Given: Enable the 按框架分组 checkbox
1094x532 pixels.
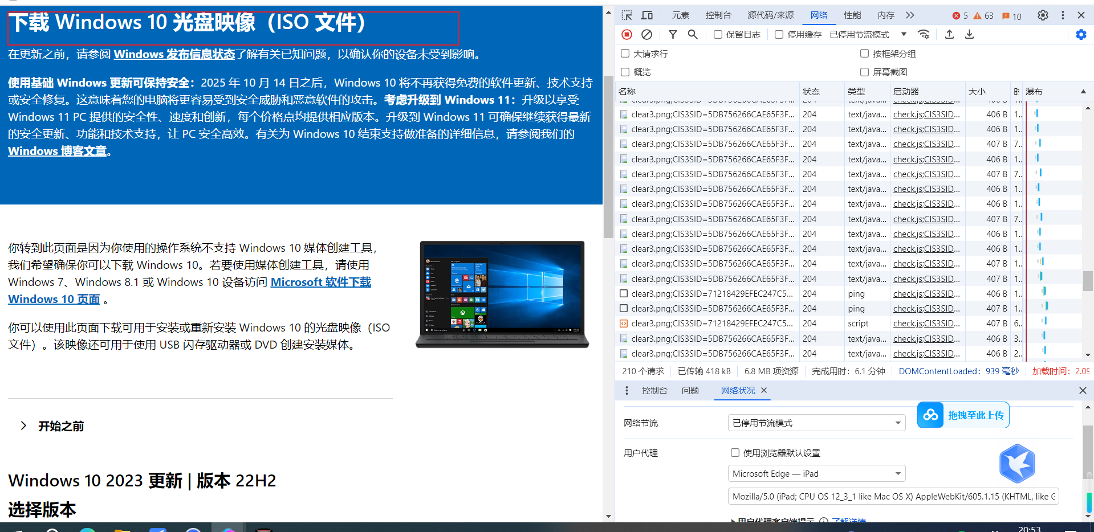Looking at the screenshot, I should click(x=864, y=54).
